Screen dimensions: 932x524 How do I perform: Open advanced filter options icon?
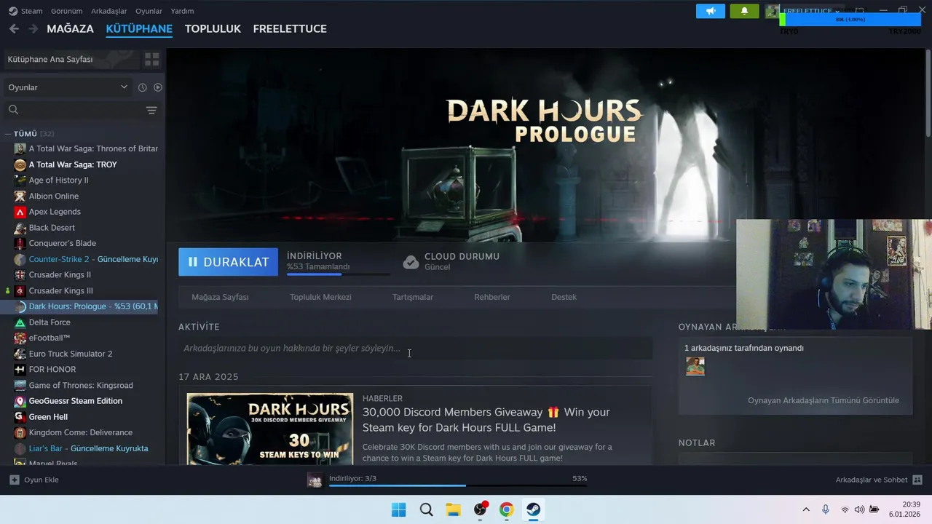pos(151,110)
